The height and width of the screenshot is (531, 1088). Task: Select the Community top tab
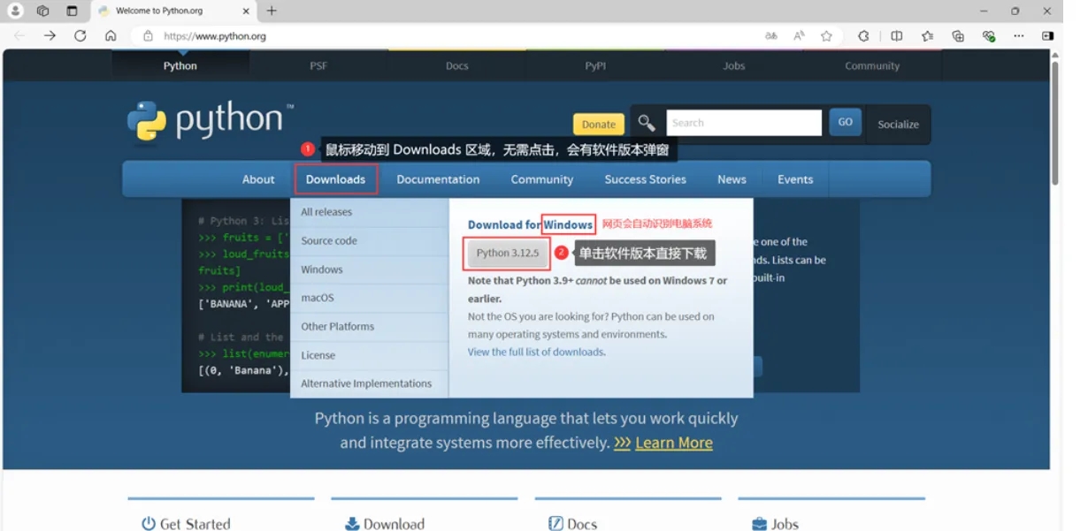tap(872, 65)
